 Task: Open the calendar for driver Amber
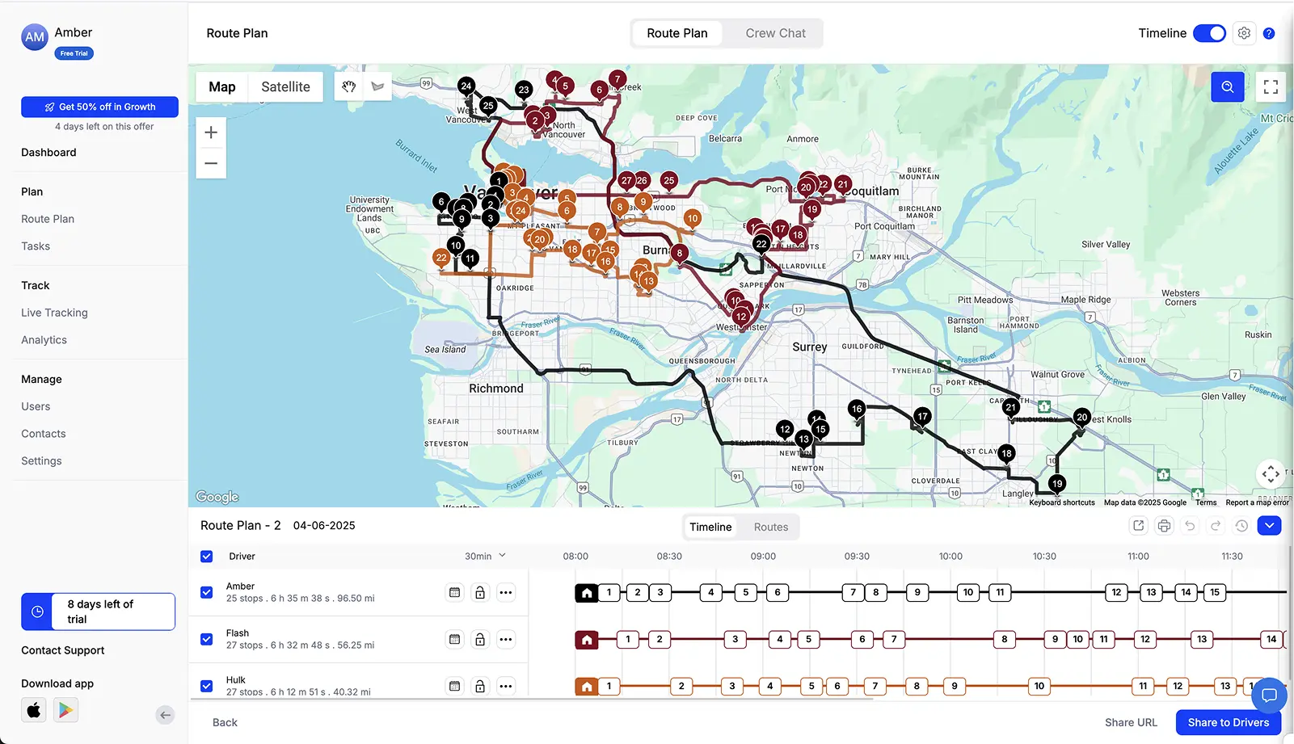point(454,592)
